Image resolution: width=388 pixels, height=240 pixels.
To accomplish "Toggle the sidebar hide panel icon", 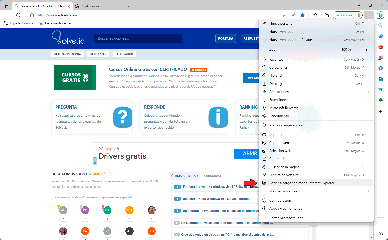I will 381,223.
